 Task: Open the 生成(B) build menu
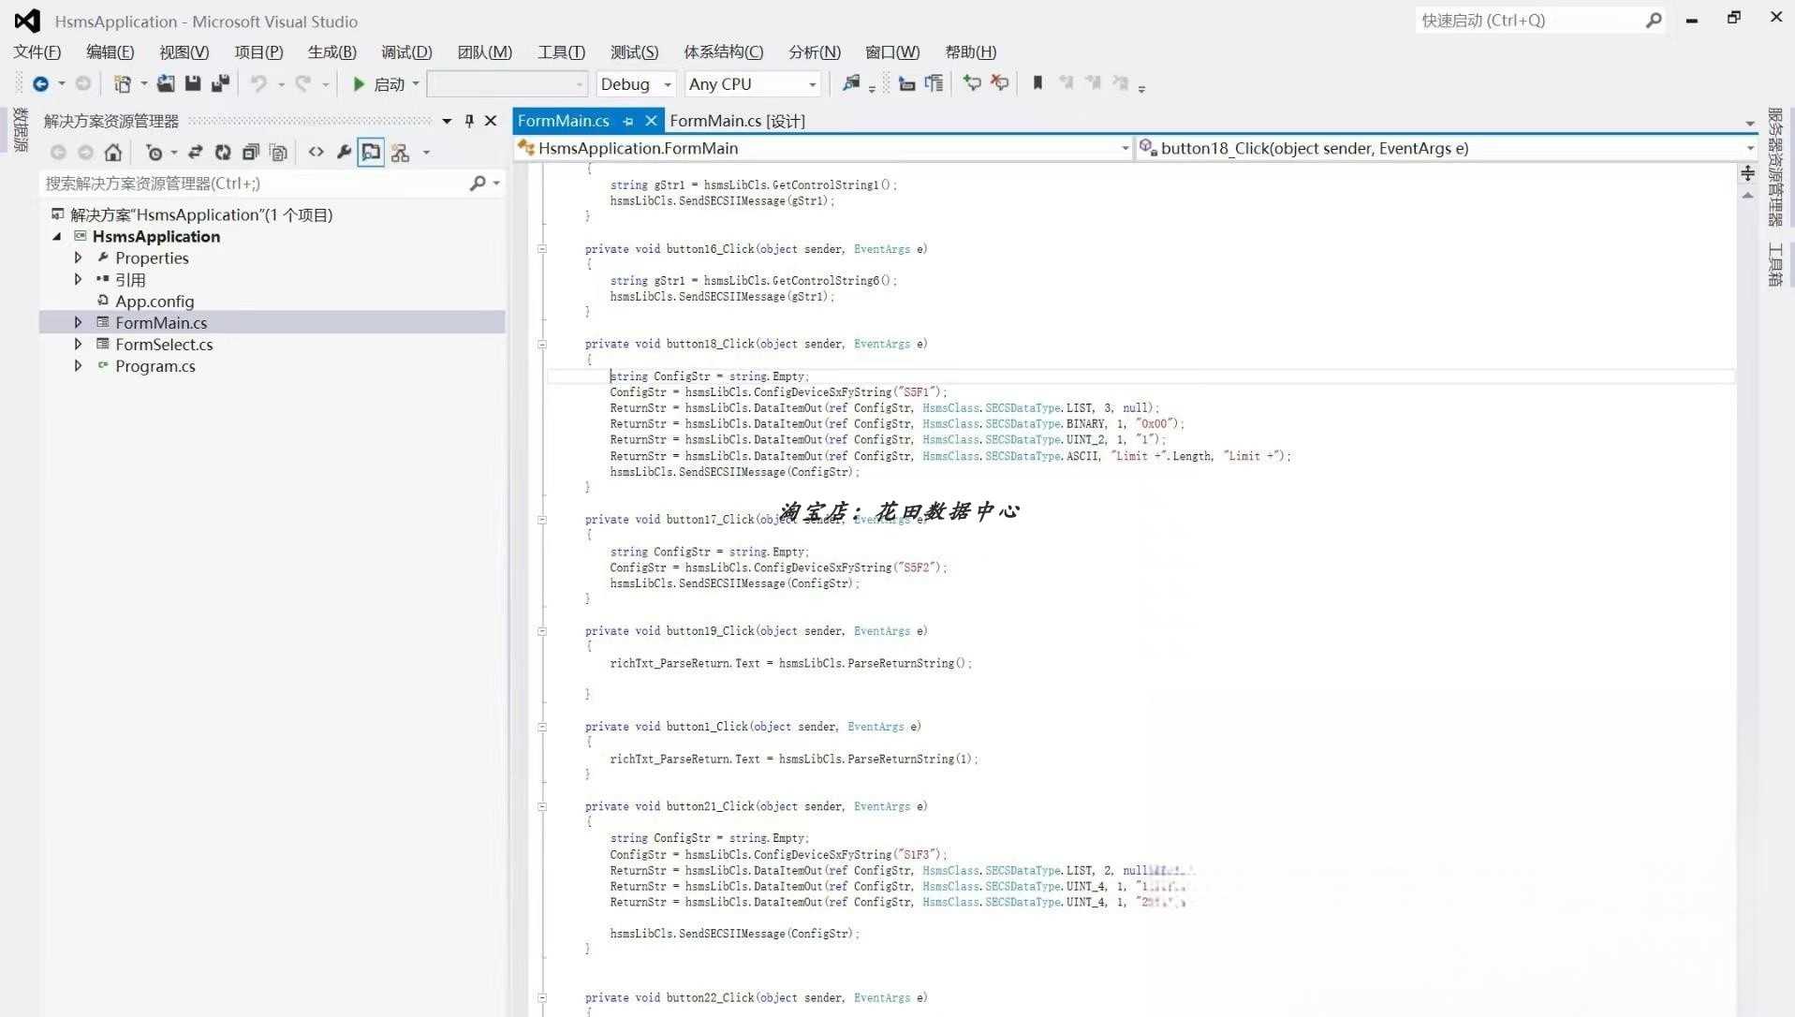point(332,52)
